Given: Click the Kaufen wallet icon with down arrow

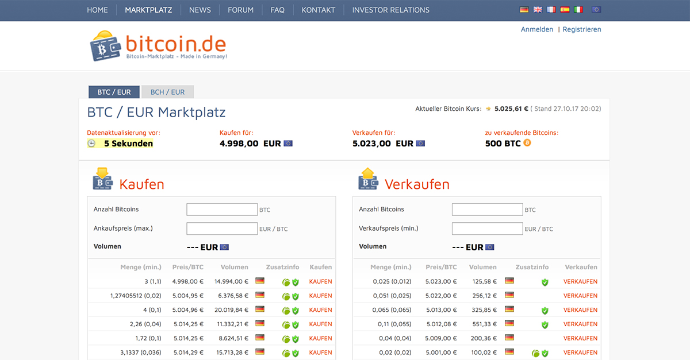Looking at the screenshot, I should pyautogui.click(x=103, y=179).
